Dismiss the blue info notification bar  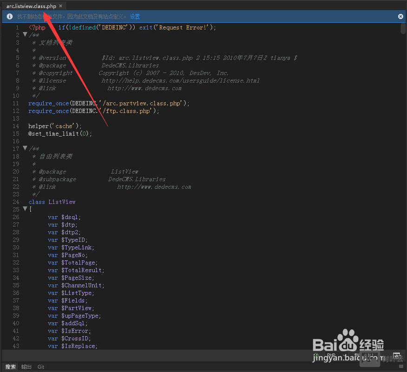coord(400,16)
